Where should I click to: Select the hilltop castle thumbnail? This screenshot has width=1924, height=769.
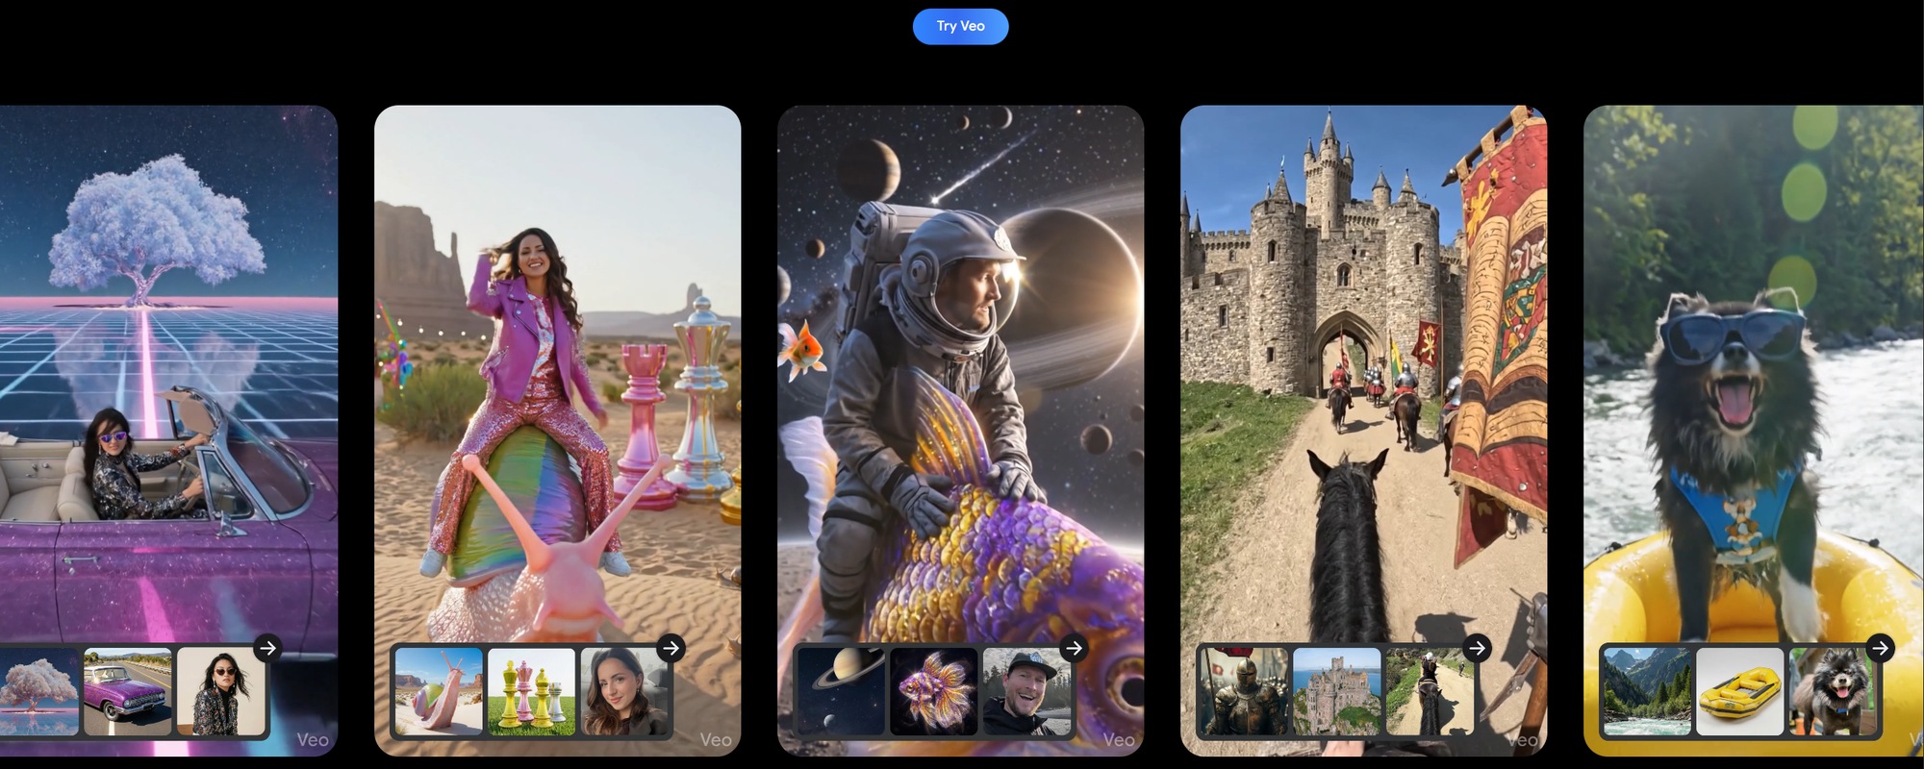click(1337, 691)
